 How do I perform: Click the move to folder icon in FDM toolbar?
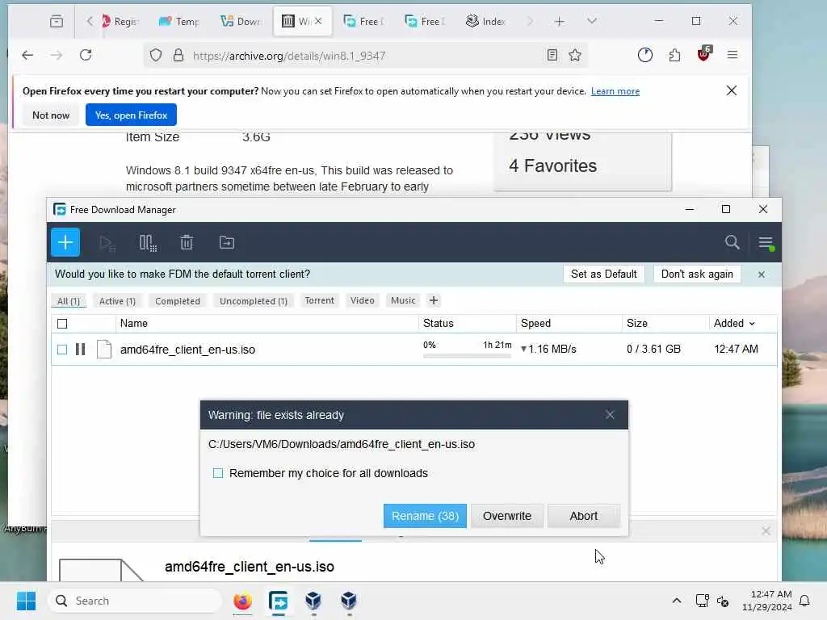click(x=227, y=242)
